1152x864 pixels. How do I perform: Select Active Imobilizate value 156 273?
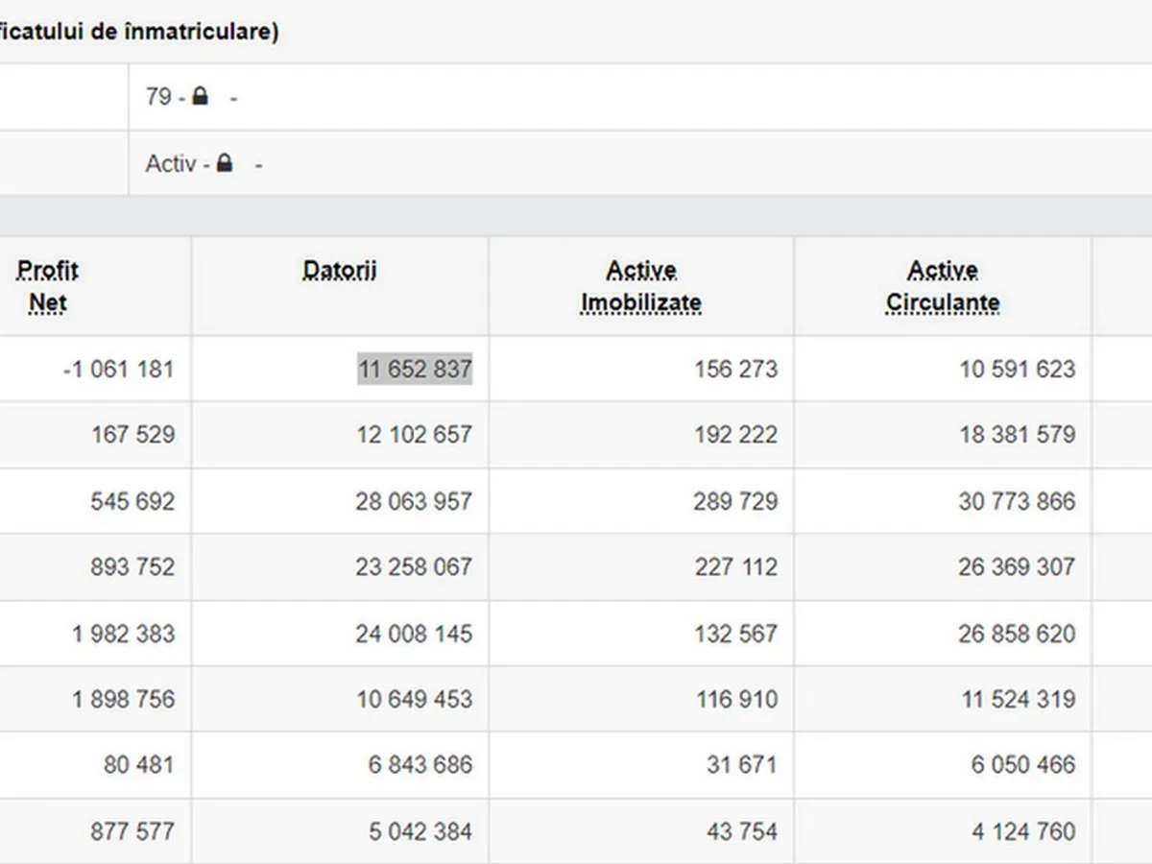pyautogui.click(x=736, y=369)
